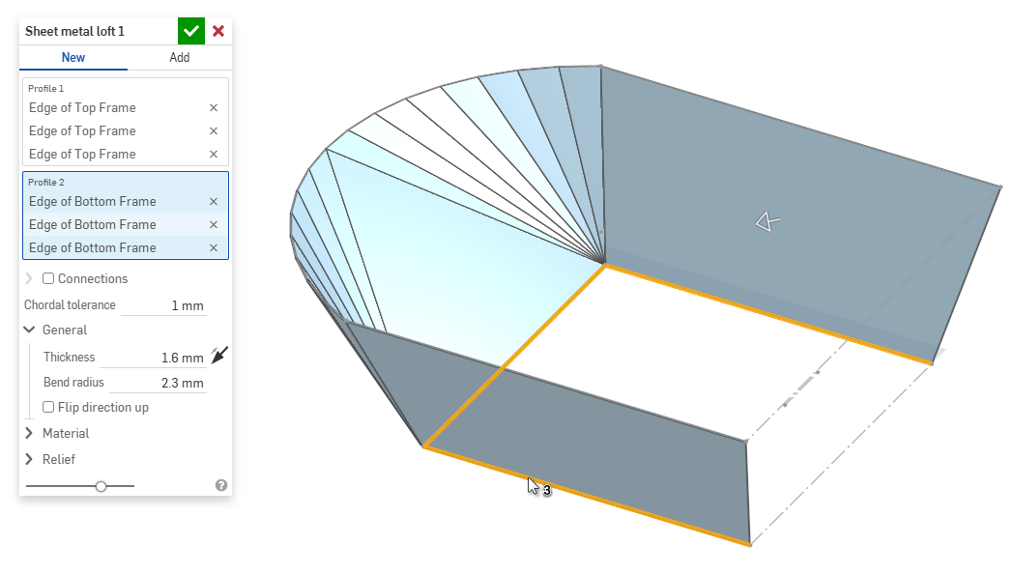
Task: Check the Flip direction up option
Action: (48, 408)
